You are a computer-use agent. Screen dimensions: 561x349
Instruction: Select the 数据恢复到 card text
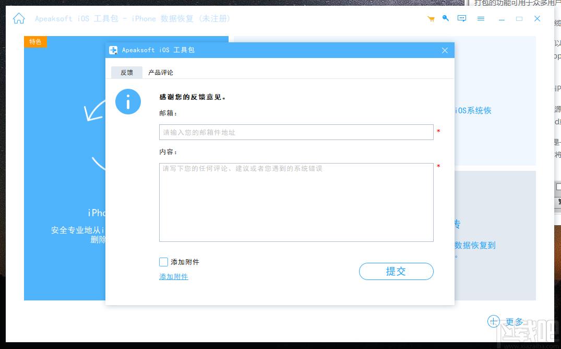(x=475, y=246)
